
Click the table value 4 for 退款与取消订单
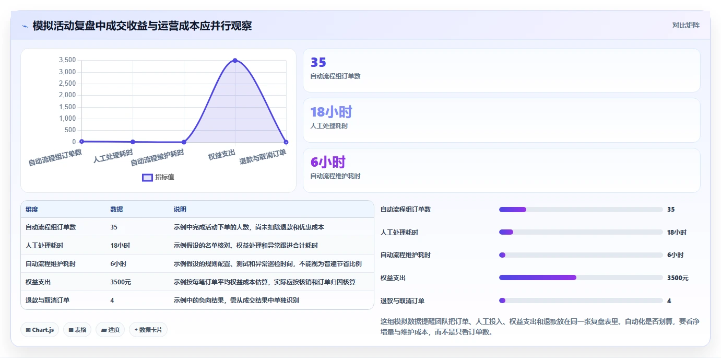click(112, 301)
